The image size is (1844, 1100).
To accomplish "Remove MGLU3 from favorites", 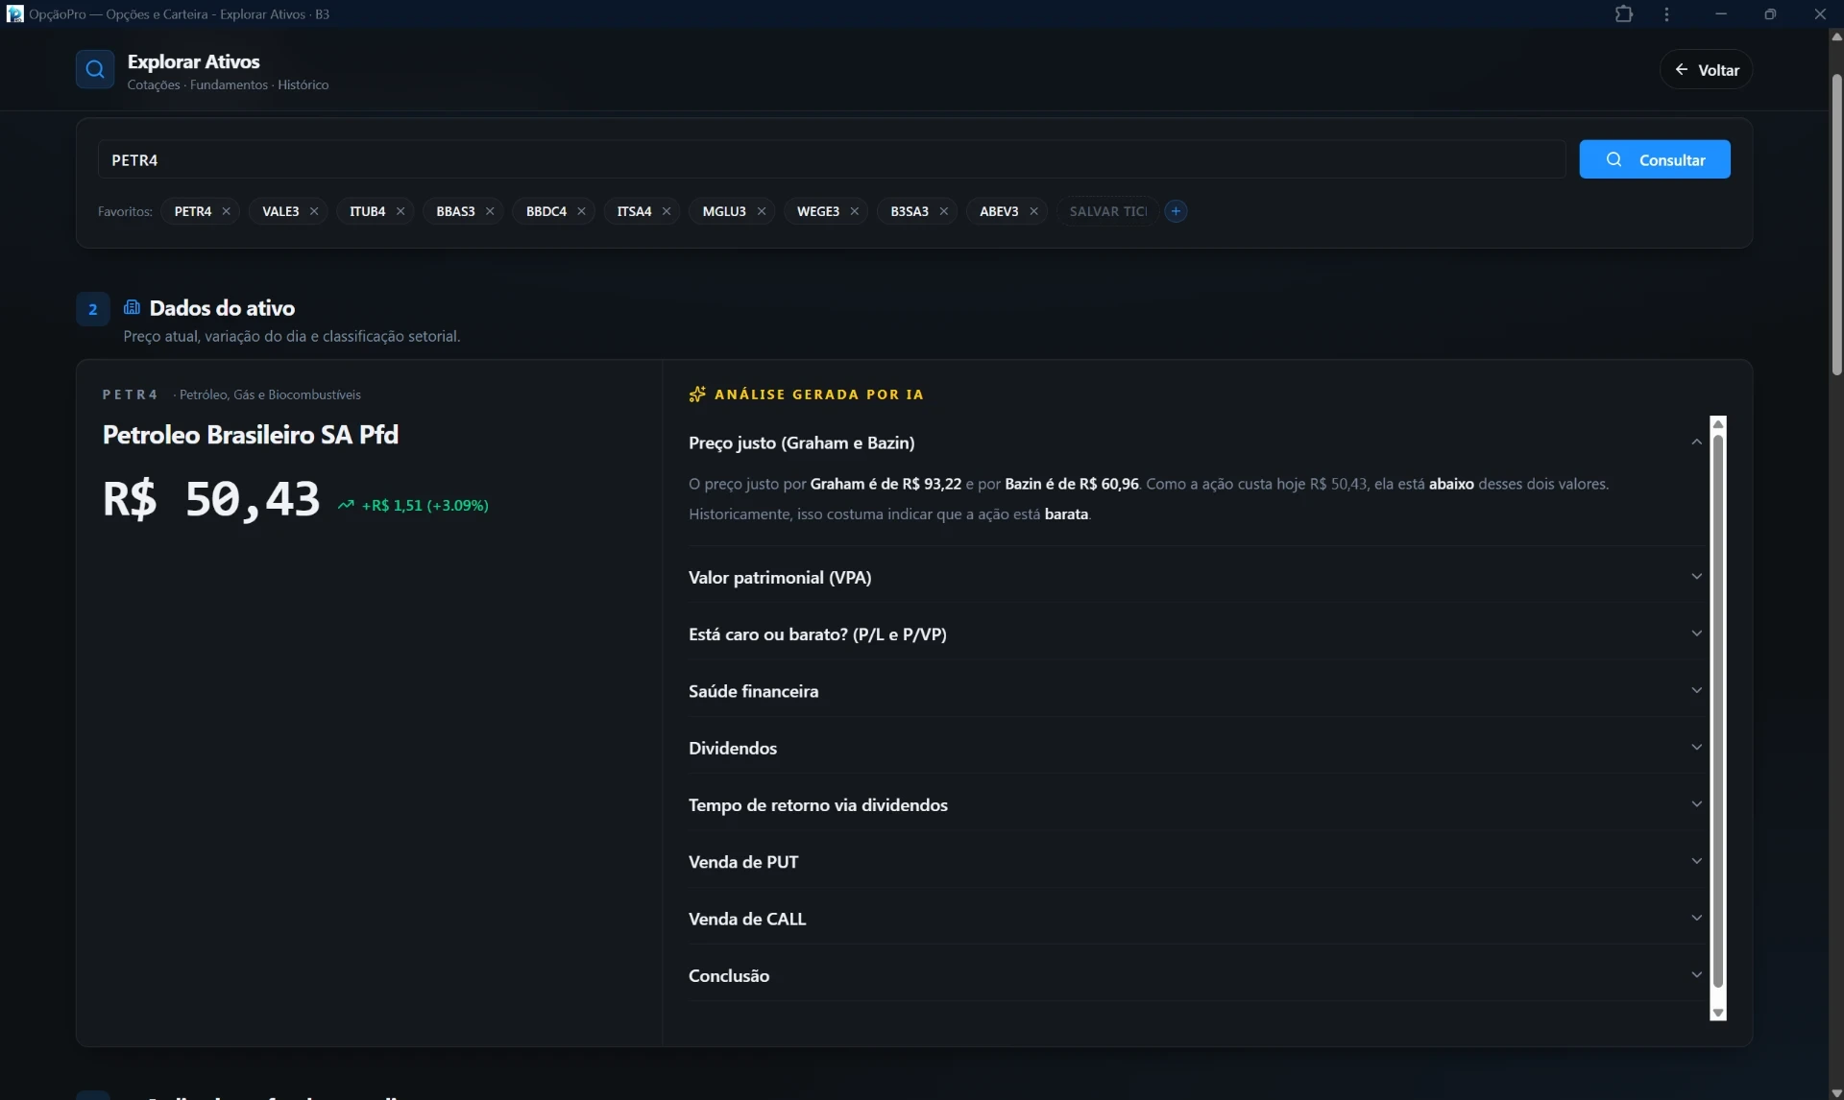I will [x=761, y=211].
